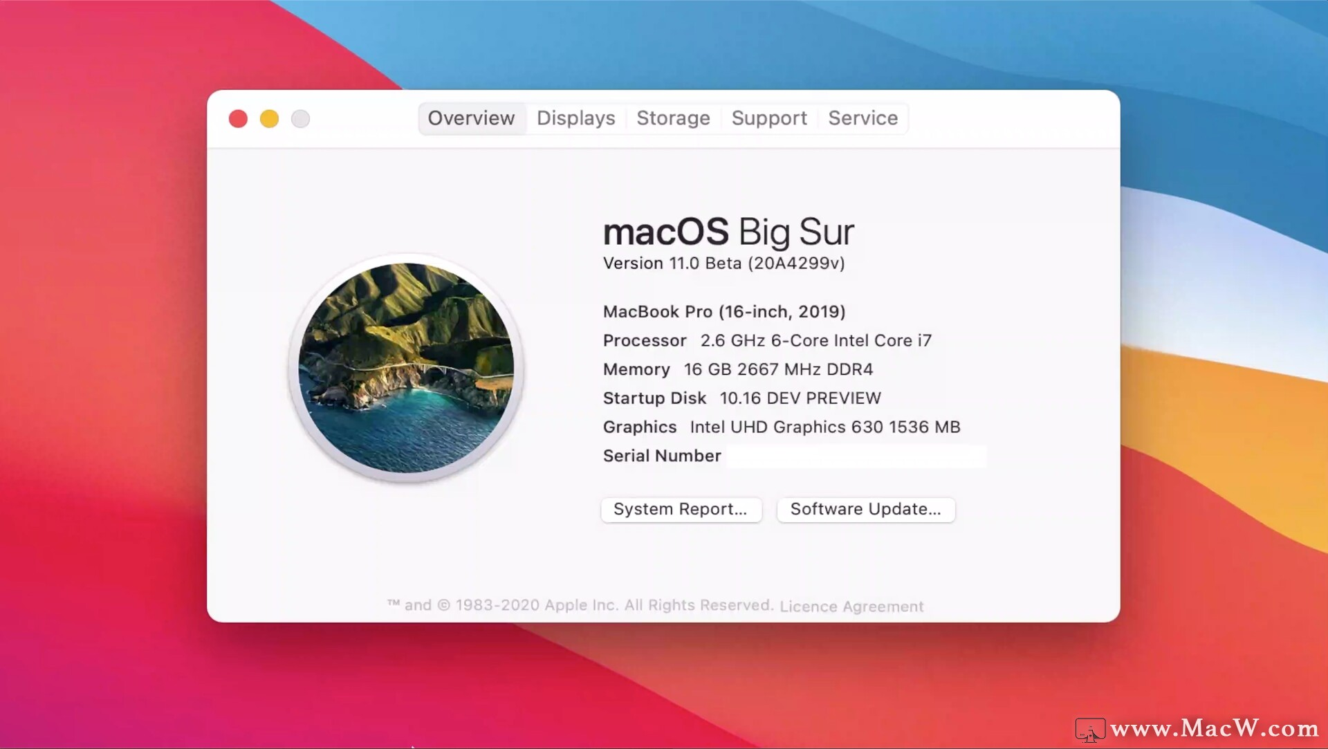Click the Big Sur circular image
Screen dimensions: 1328x749
(406, 368)
